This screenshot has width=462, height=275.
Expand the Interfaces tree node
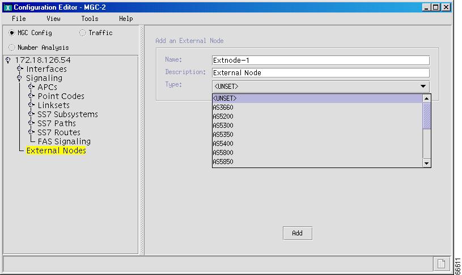click(20, 69)
